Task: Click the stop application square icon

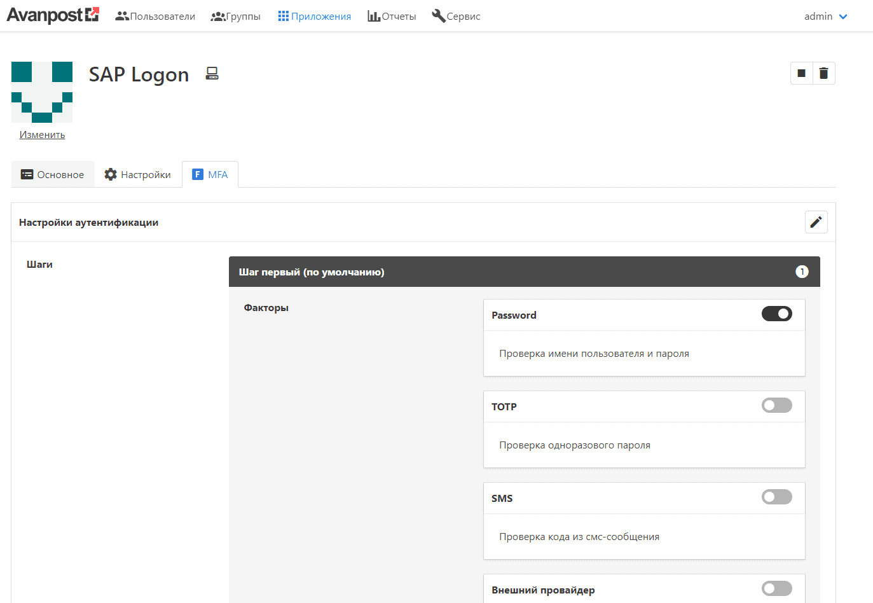Action: pos(801,73)
